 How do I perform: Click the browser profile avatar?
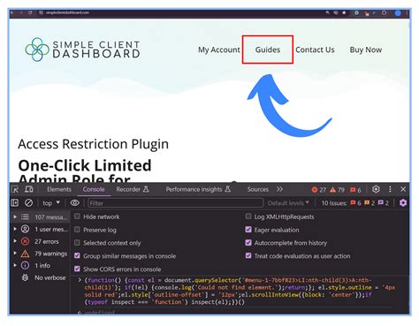tap(398, 13)
